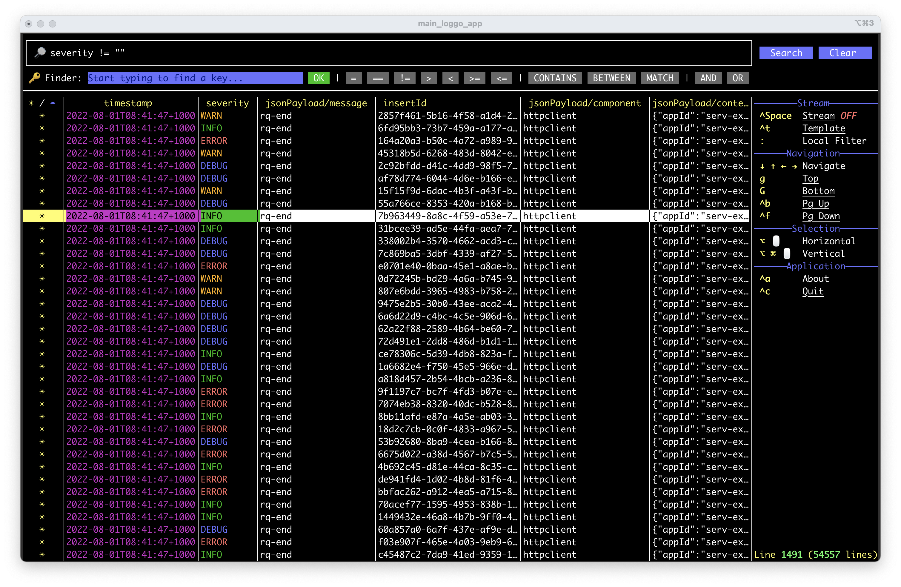Viewport: 901px width, 587px height.
Task: Open the Template option
Action: [823, 128]
